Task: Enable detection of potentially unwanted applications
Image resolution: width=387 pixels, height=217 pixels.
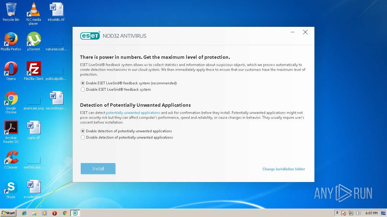Action: click(x=126, y=131)
